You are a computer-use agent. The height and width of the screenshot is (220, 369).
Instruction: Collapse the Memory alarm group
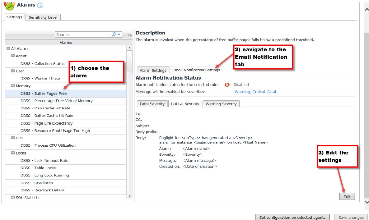pos(13,86)
